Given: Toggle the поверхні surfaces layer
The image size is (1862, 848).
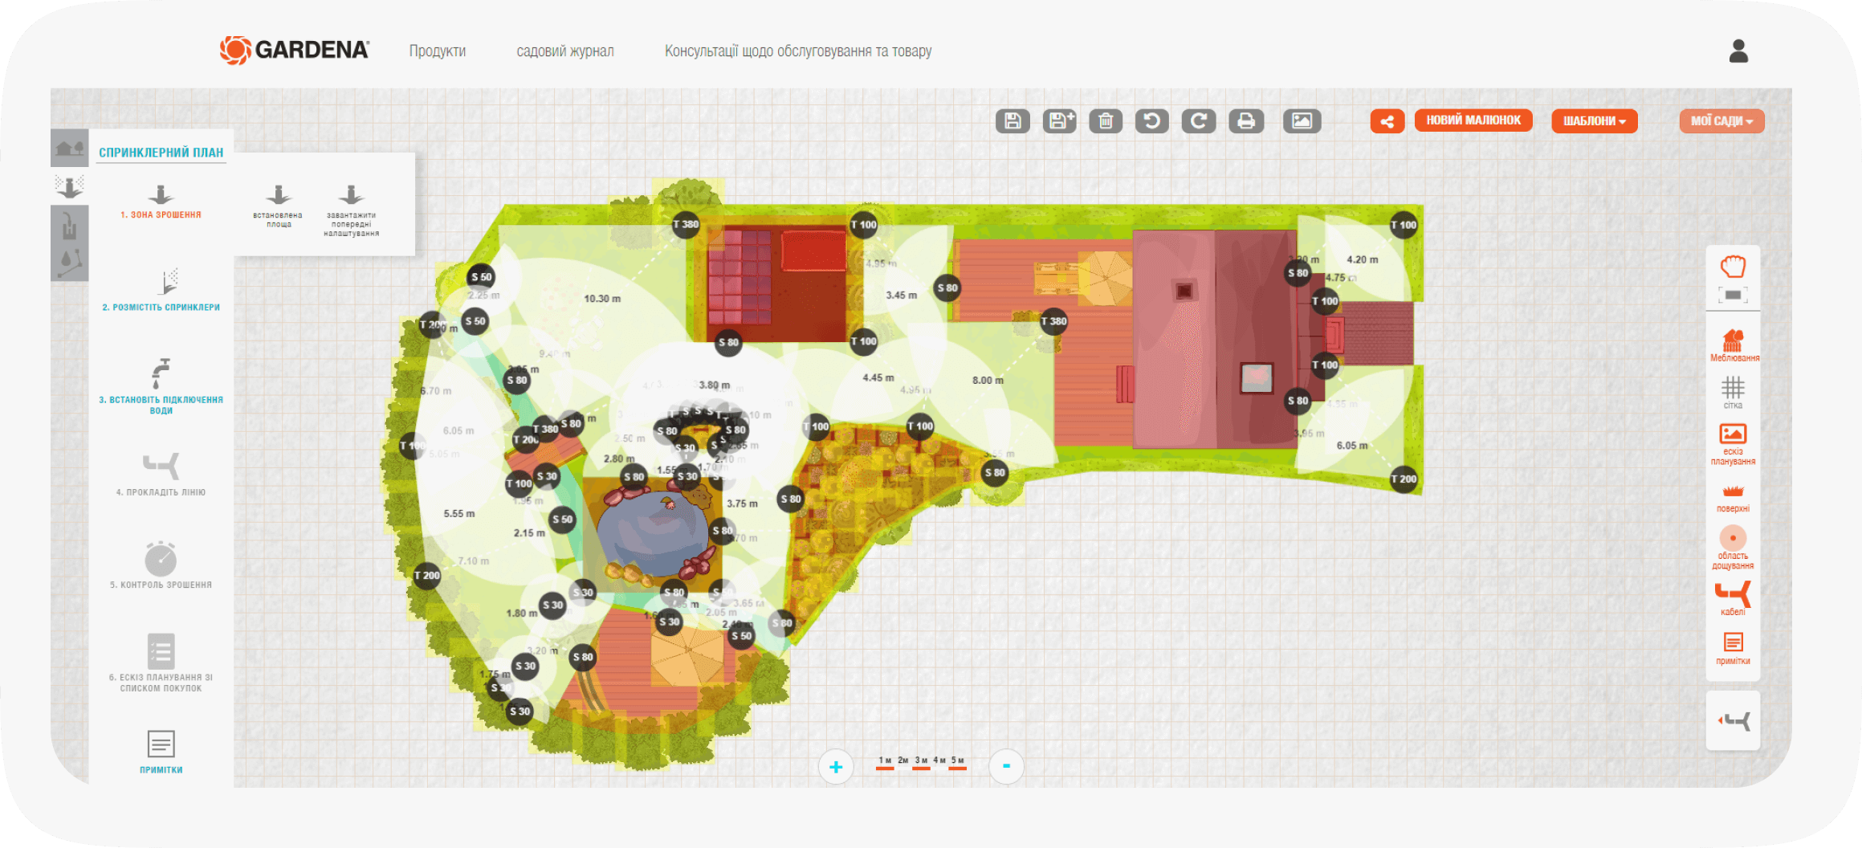Looking at the screenshot, I should click(1733, 498).
